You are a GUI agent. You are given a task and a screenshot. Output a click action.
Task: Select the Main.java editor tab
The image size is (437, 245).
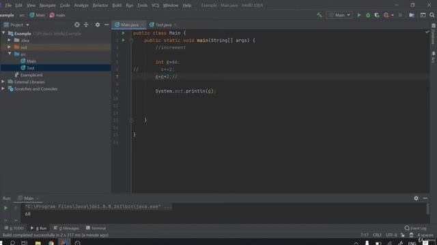[x=129, y=24]
